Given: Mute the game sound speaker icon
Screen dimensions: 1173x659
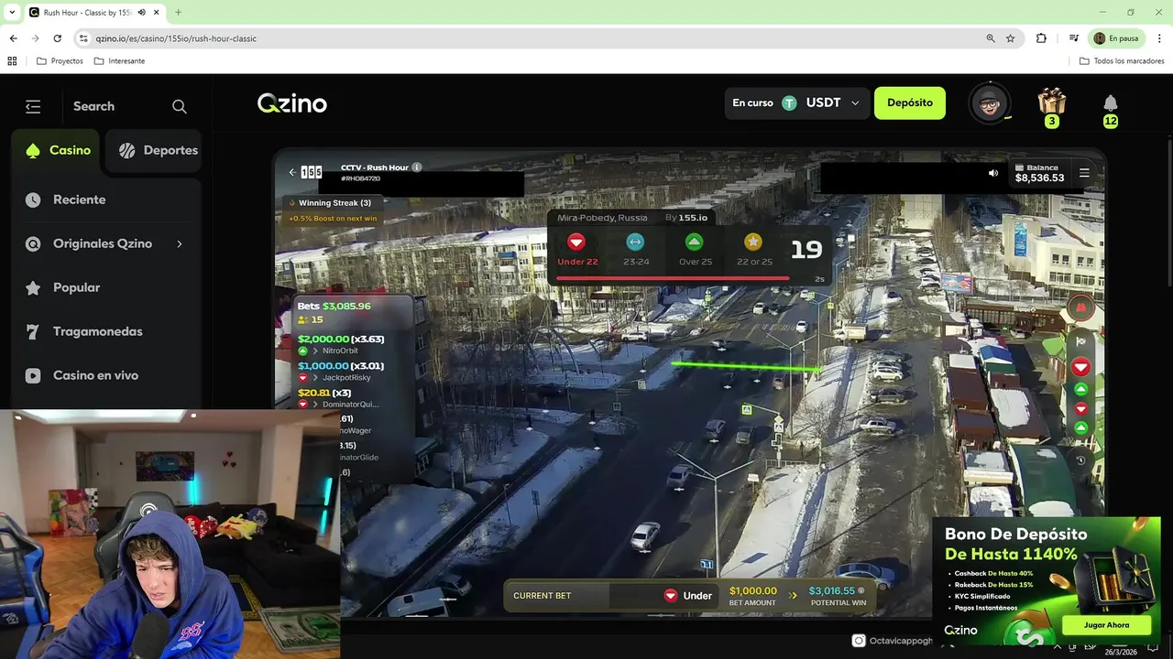Looking at the screenshot, I should pos(993,173).
